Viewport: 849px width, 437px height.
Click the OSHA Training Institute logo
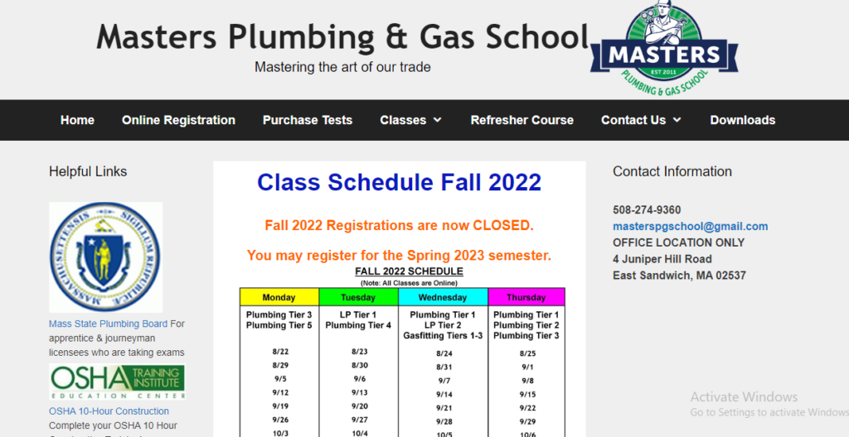click(x=117, y=382)
